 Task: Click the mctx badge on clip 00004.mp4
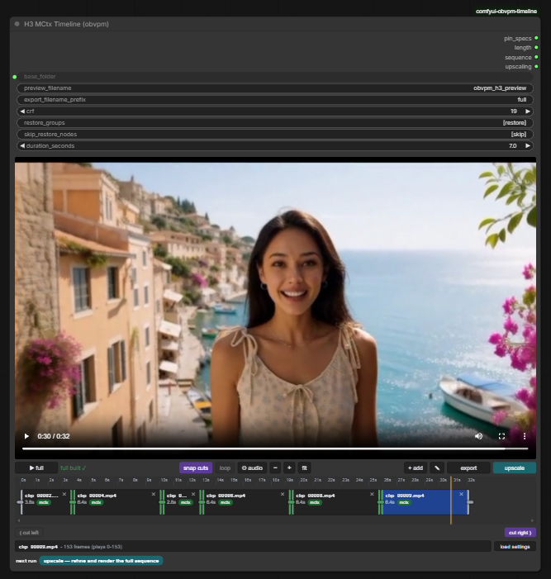96,502
